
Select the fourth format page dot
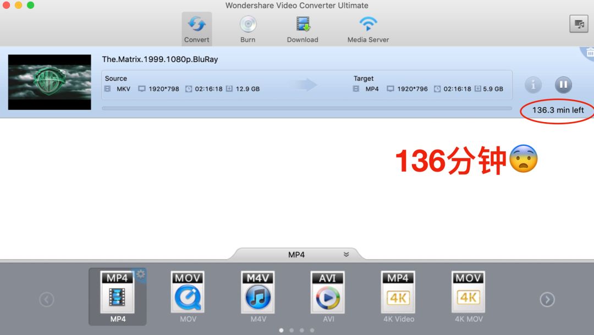[x=312, y=331]
